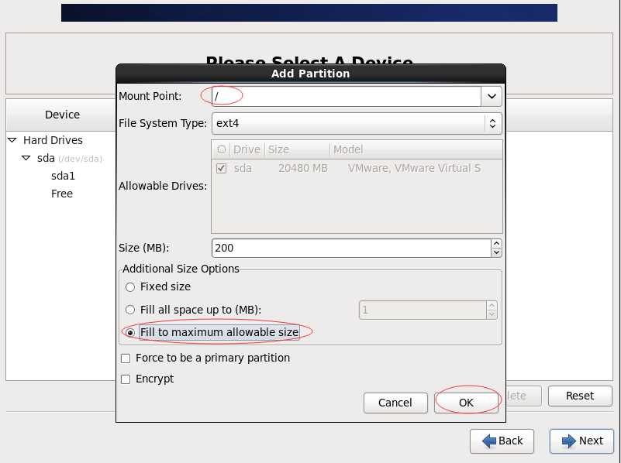Increase Size (MB) with up stepper arrow
This screenshot has height=463, width=621.
pyautogui.click(x=496, y=244)
